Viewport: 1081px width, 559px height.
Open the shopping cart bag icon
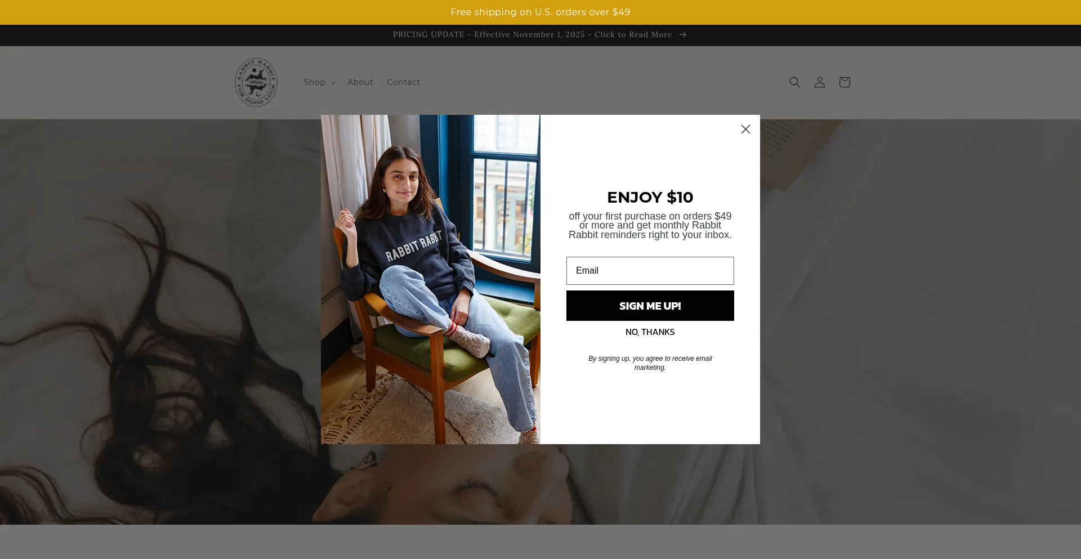click(x=844, y=82)
